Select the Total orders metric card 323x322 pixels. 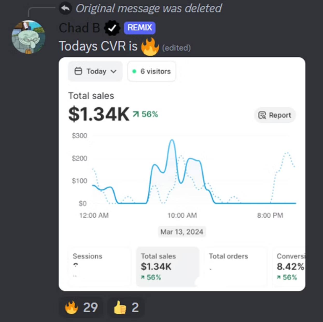pos(236,267)
